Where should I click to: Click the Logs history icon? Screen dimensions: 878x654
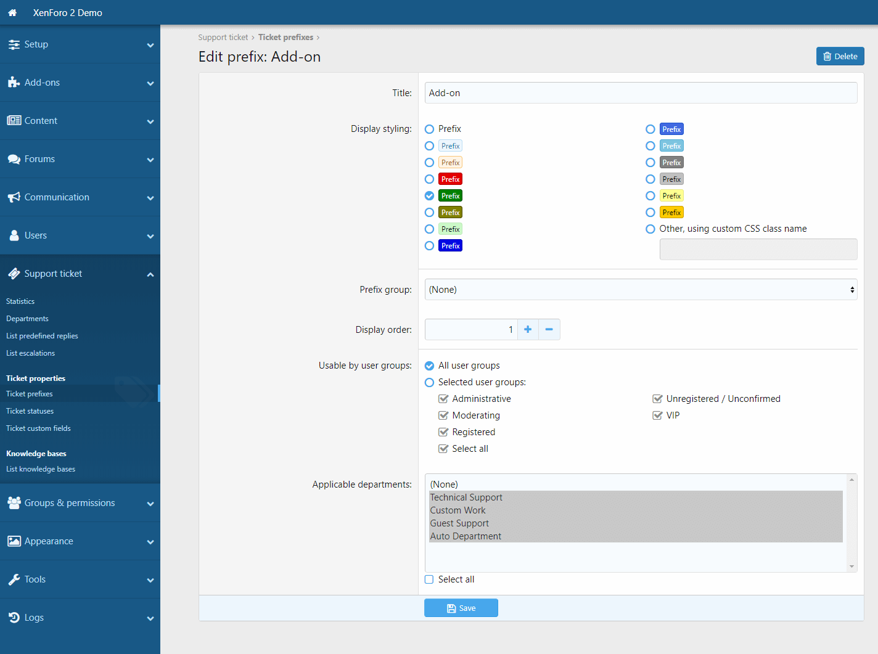pyautogui.click(x=14, y=618)
